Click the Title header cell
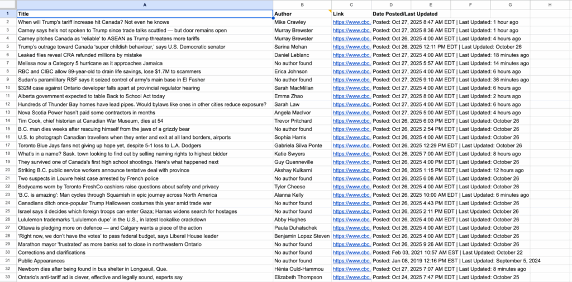 [x=145, y=14]
